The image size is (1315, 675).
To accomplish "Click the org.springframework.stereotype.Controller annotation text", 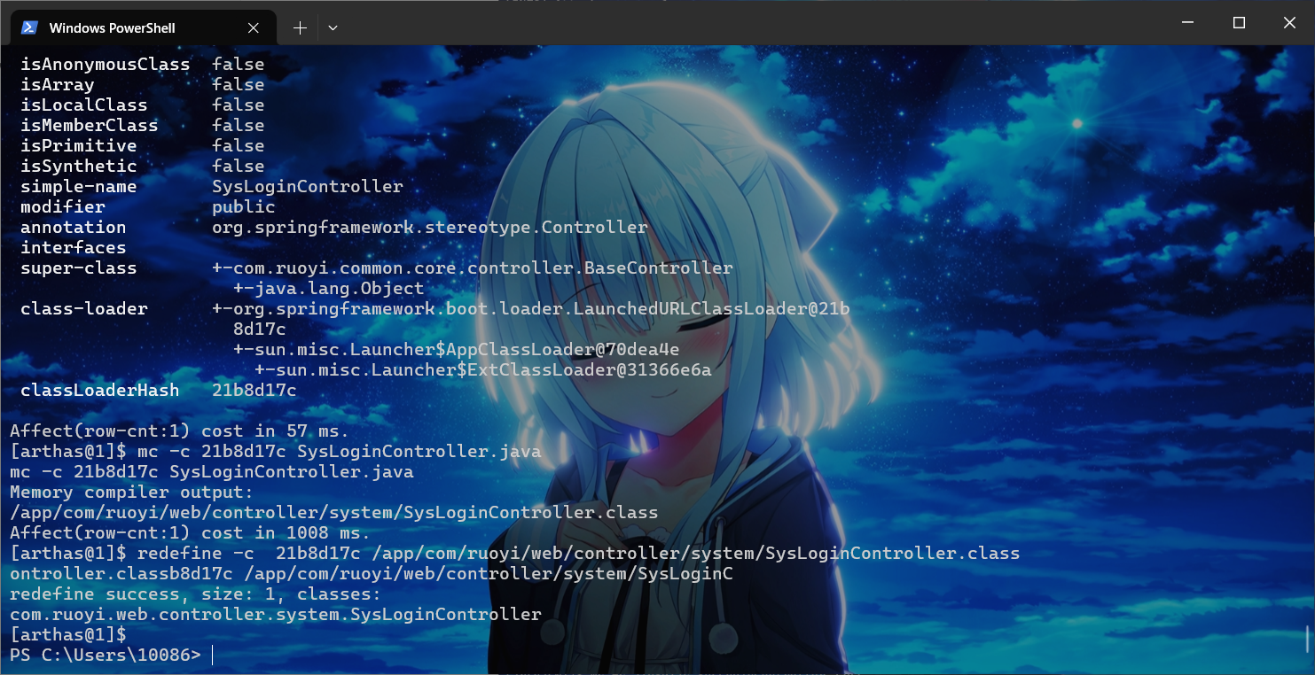I will tap(429, 228).
